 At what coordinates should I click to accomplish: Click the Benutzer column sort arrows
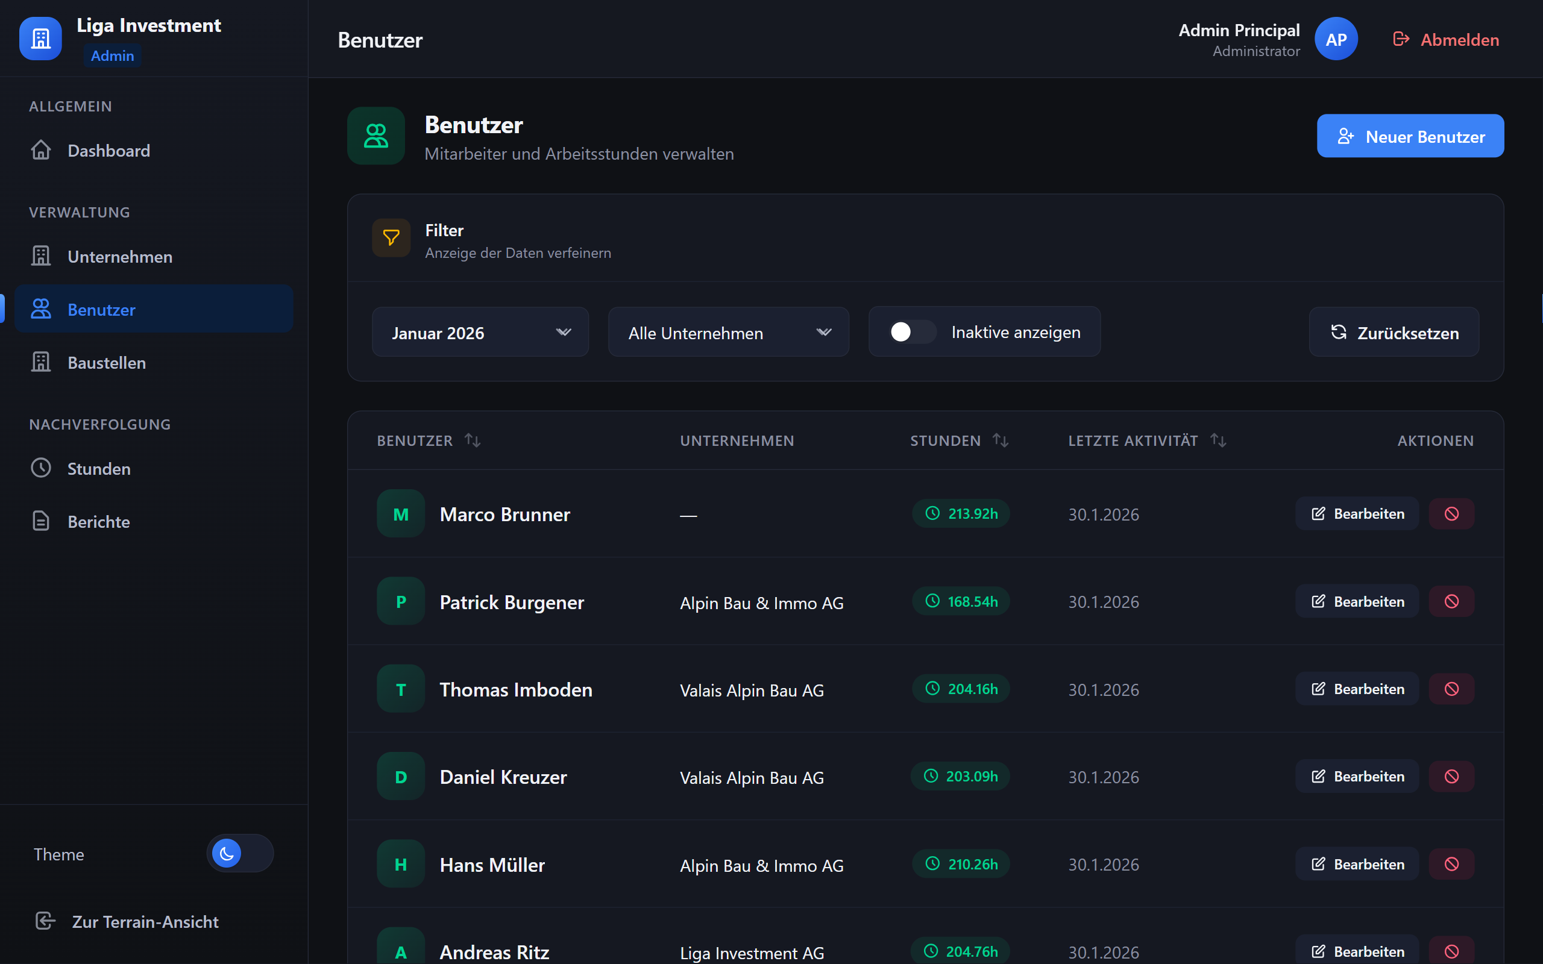pos(473,440)
